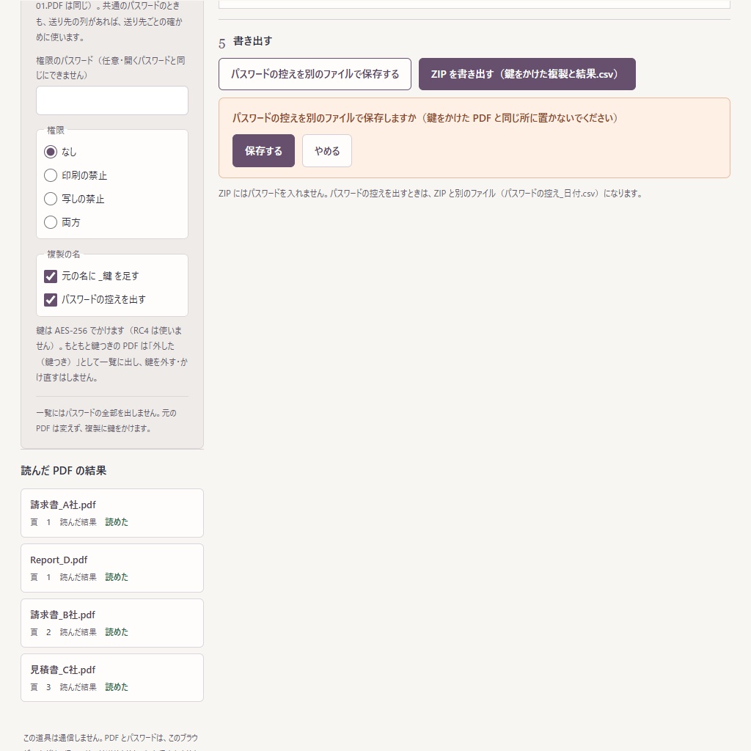Viewport: 751px width, 751px height.
Task: Click the この道具は通信しません footer text
Action: [x=112, y=744]
